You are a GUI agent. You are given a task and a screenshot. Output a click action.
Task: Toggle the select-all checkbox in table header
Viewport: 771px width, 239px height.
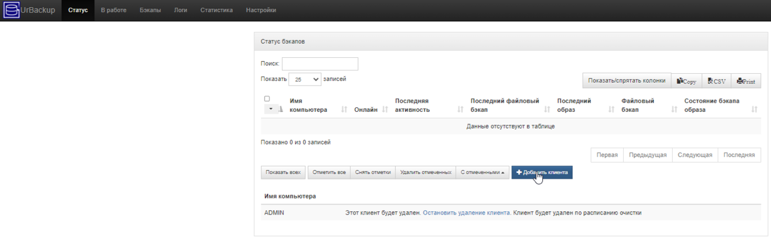[x=267, y=99]
